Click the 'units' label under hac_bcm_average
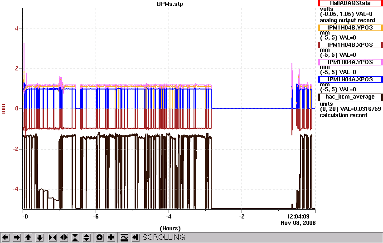Viewport: 383px width, 243px height. 326,104
